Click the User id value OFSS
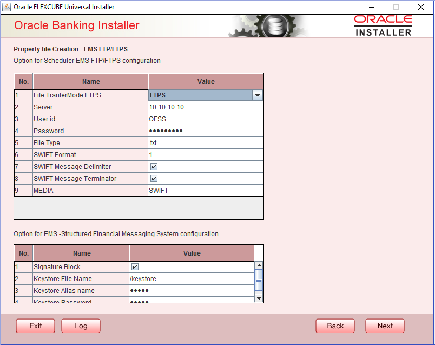 tap(206, 119)
